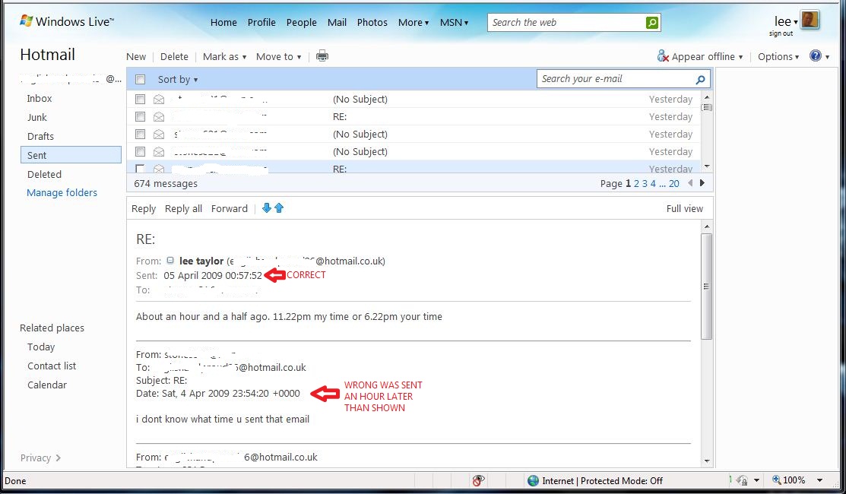Click the Internet zone globe icon
This screenshot has height=494, width=846.
tap(533, 480)
